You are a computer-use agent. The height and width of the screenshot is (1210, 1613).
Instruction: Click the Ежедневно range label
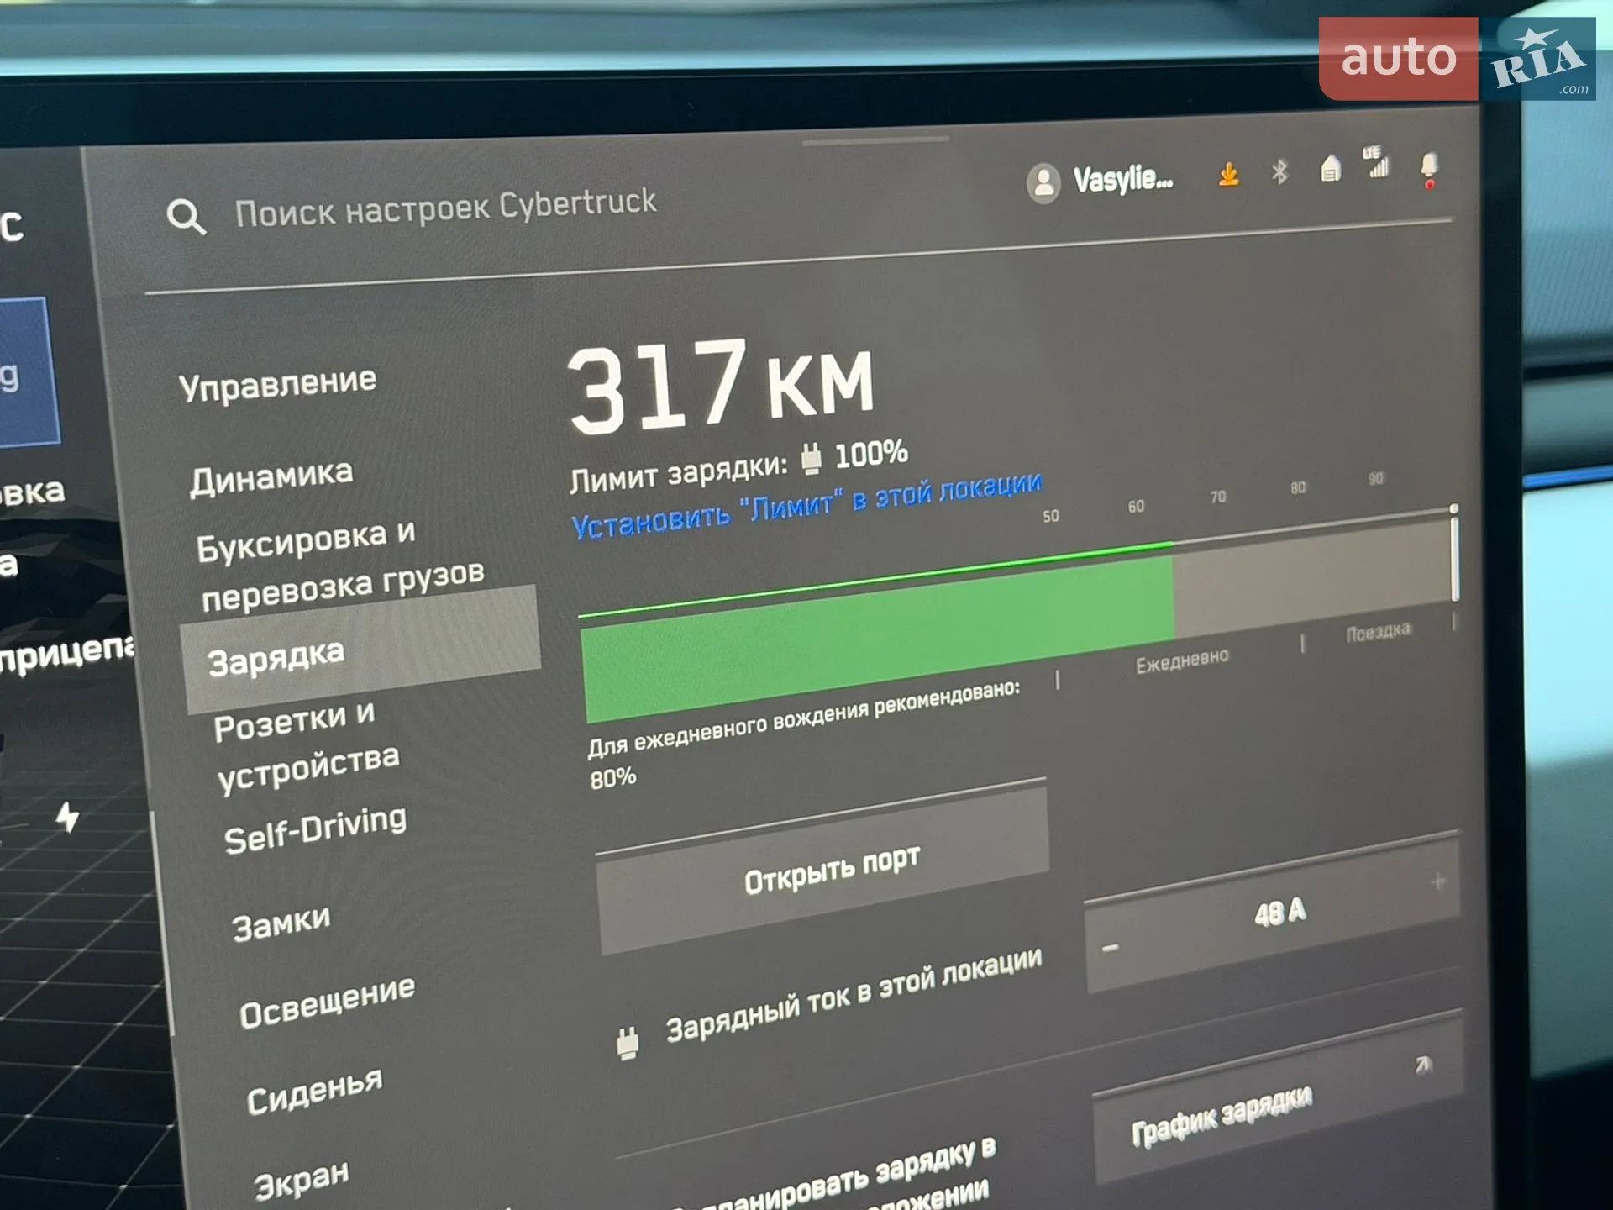(1182, 660)
